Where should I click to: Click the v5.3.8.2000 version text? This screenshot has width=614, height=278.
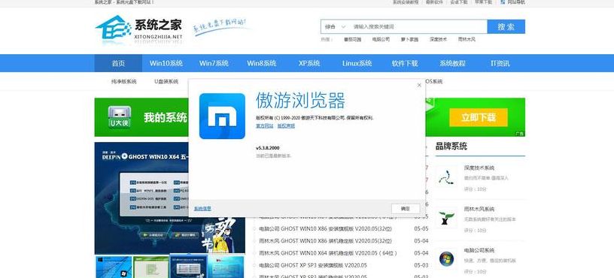pyautogui.click(x=268, y=148)
